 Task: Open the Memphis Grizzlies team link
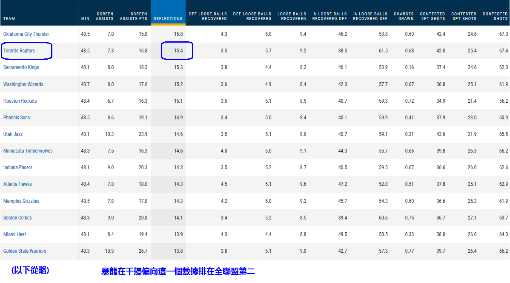click(21, 201)
